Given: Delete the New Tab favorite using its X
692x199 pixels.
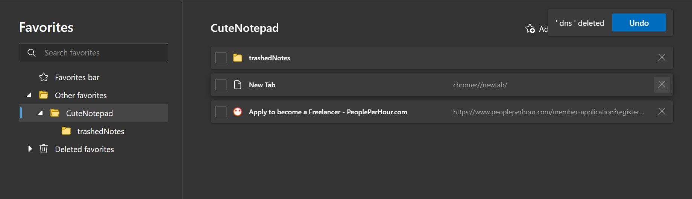Looking at the screenshot, I should [x=662, y=85].
